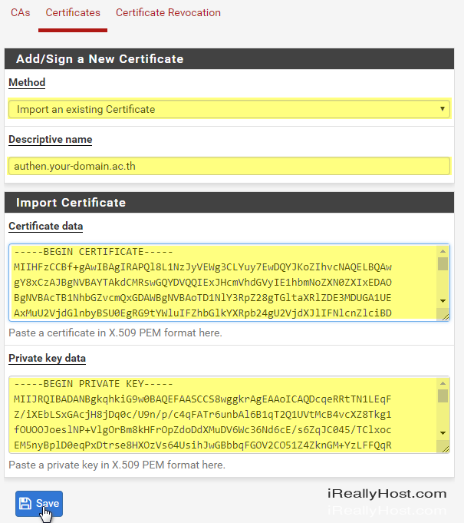Click the Descriptive name input field

(229, 166)
